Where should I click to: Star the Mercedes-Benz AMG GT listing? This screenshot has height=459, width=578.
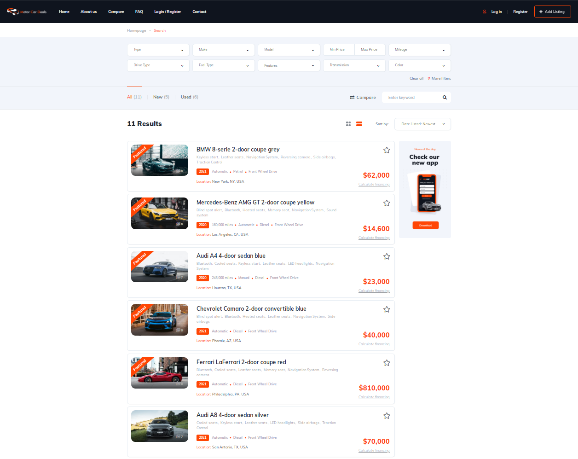387,203
